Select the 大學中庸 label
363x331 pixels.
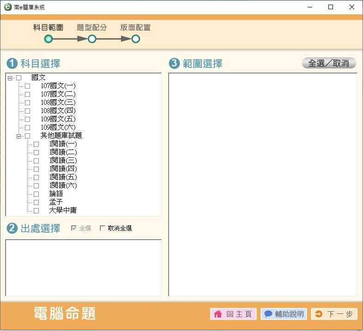(x=63, y=210)
